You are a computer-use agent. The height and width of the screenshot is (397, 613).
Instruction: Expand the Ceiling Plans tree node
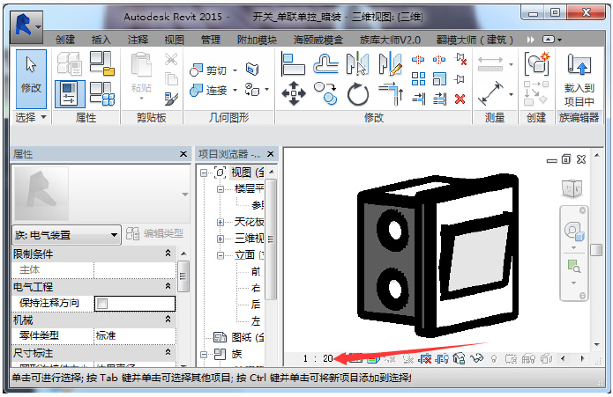[221, 223]
